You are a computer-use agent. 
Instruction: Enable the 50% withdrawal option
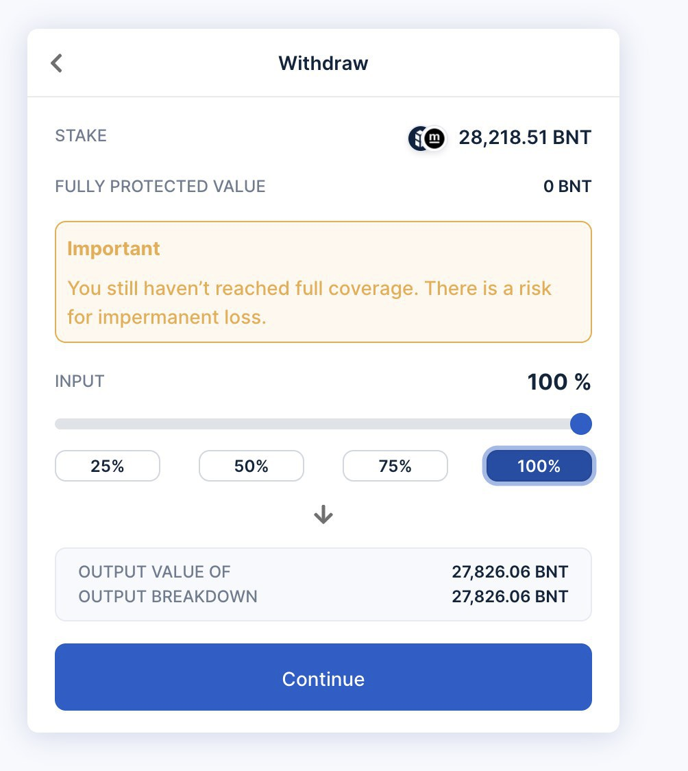click(x=251, y=466)
